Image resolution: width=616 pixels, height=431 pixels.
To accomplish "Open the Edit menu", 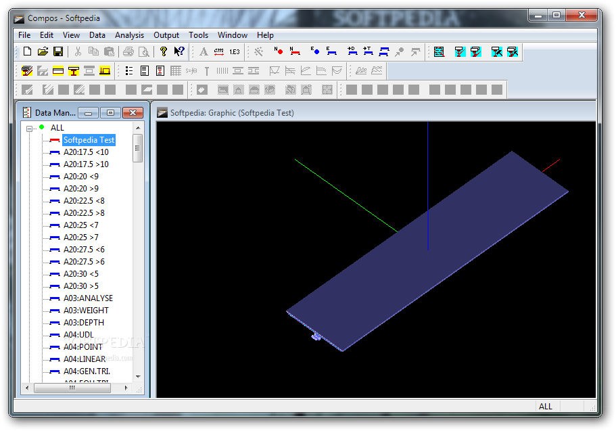I will [x=47, y=35].
